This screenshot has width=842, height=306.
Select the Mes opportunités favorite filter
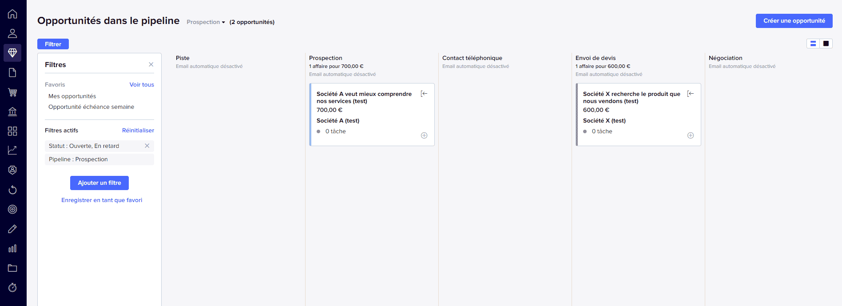(x=72, y=96)
